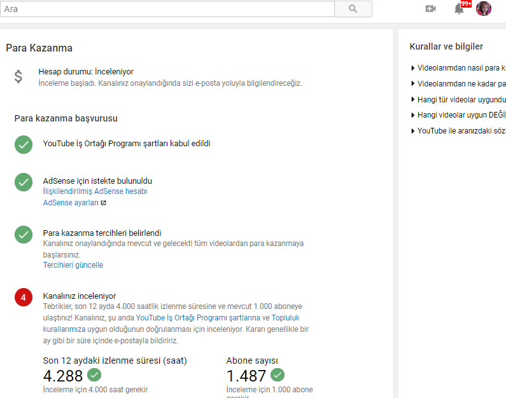Open the Topluluk kurallarımıza link
The height and width of the screenshot is (398, 506).
(286, 318)
